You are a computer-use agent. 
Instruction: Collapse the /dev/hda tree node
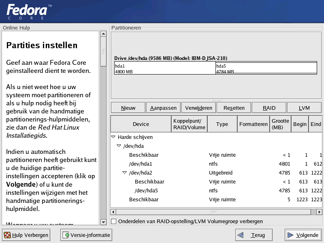click(x=119, y=146)
